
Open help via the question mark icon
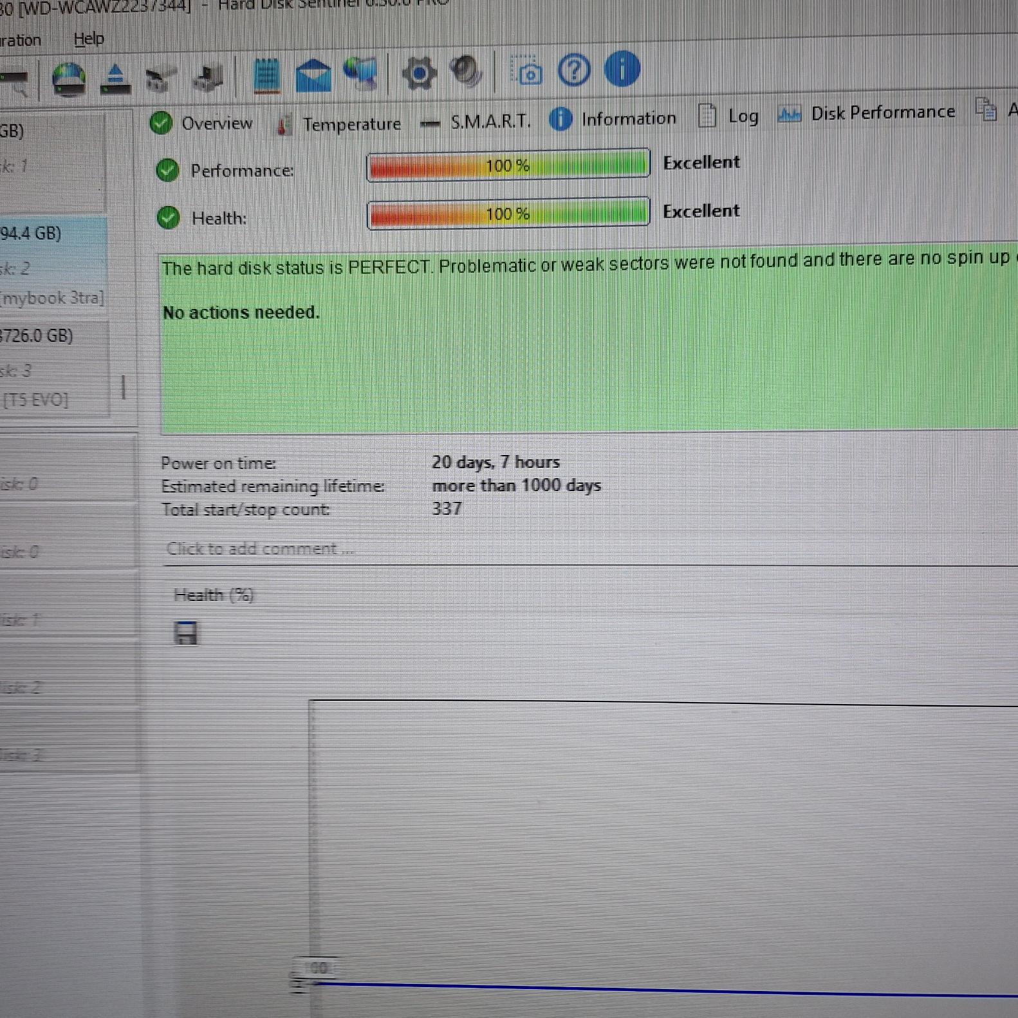coord(573,70)
